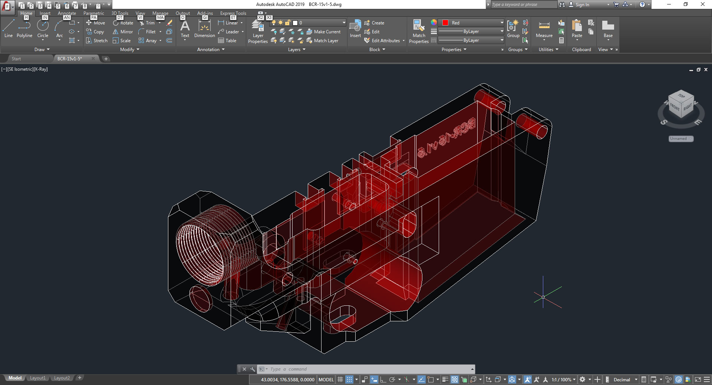This screenshot has height=385, width=712.
Task: Toggle snap mode in status bar
Action: tap(349, 379)
